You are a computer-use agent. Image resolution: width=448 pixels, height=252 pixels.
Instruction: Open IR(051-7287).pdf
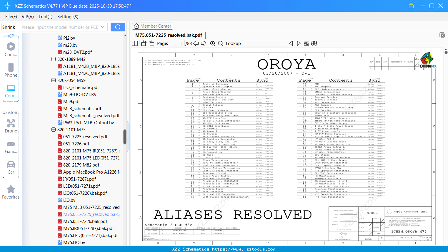tap(77, 179)
